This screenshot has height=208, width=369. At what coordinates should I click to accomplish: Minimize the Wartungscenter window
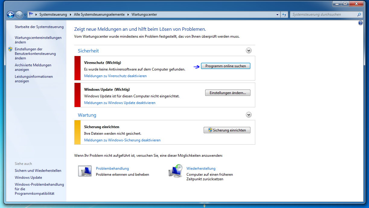point(337,4)
